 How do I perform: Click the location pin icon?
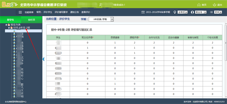175,12
